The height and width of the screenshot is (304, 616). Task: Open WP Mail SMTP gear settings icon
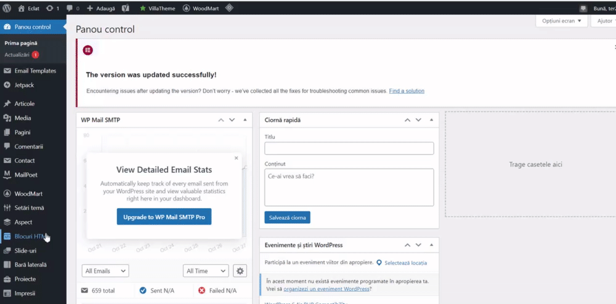tap(240, 271)
